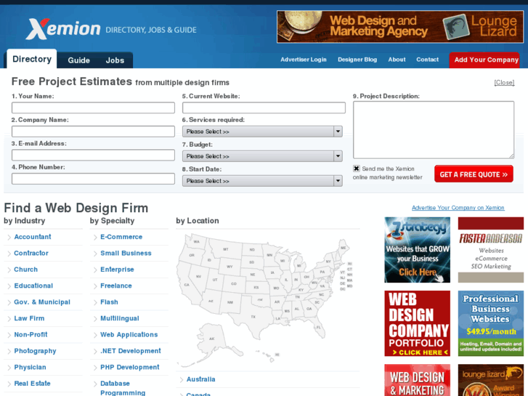Image resolution: width=528 pixels, height=396 pixels.
Task: Choose the E-Commerce specialty
Action: [x=121, y=237]
